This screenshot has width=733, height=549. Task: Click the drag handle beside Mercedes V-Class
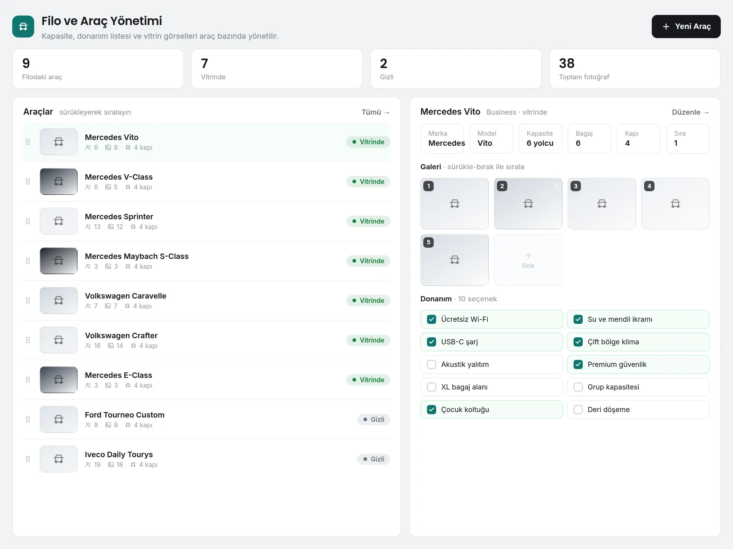click(x=28, y=182)
